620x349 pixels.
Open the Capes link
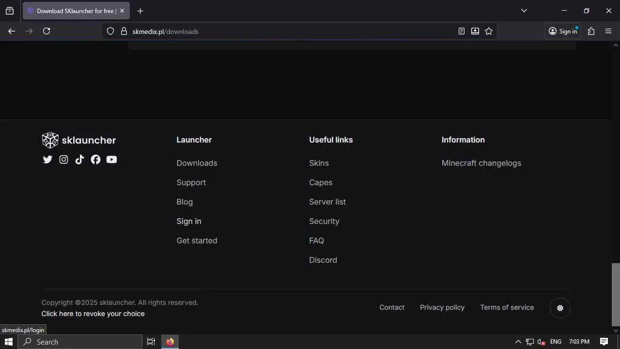[x=321, y=182]
